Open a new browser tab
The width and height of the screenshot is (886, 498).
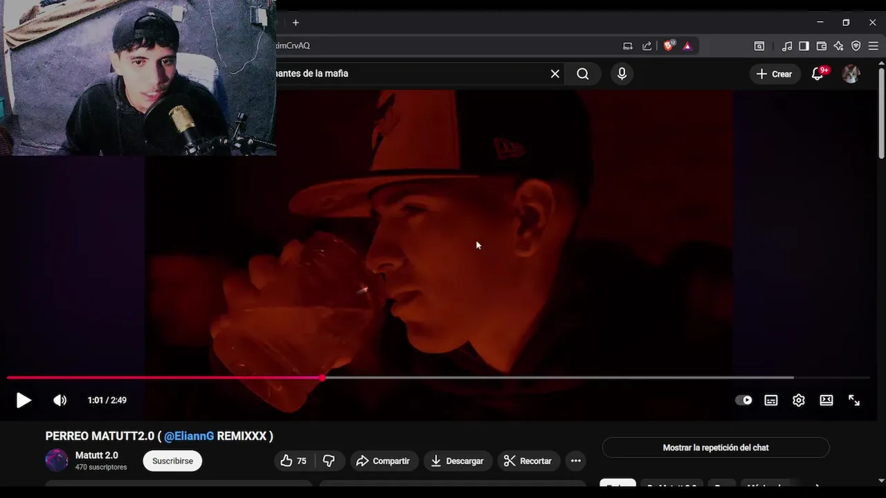coord(296,23)
